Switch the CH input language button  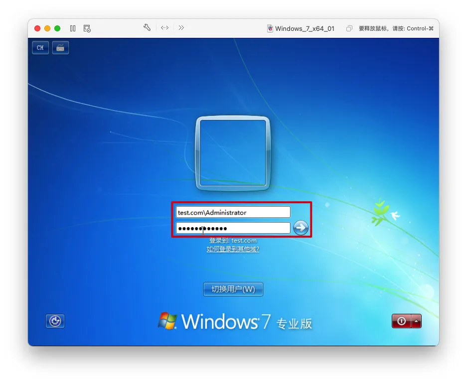click(40, 48)
